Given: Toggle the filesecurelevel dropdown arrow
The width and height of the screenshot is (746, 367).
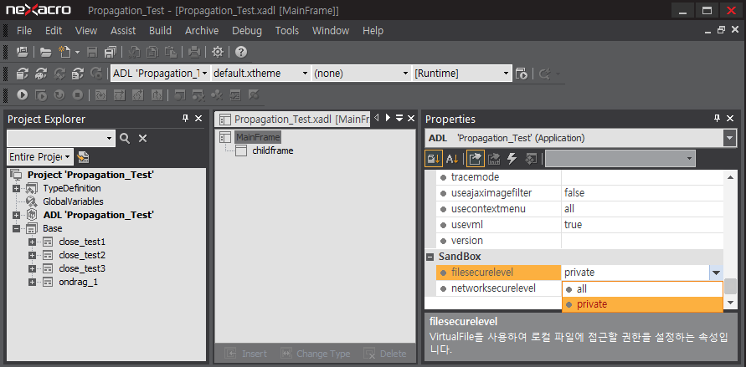Looking at the screenshot, I should [717, 273].
